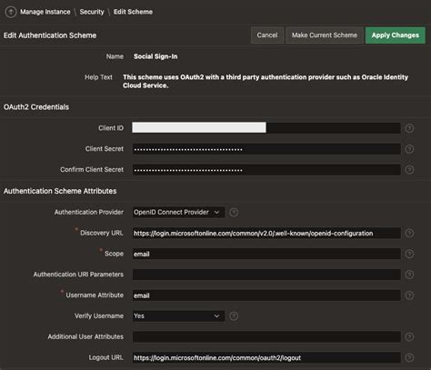Click the Username Attribute field
This screenshot has height=370, width=431.
tap(266, 295)
